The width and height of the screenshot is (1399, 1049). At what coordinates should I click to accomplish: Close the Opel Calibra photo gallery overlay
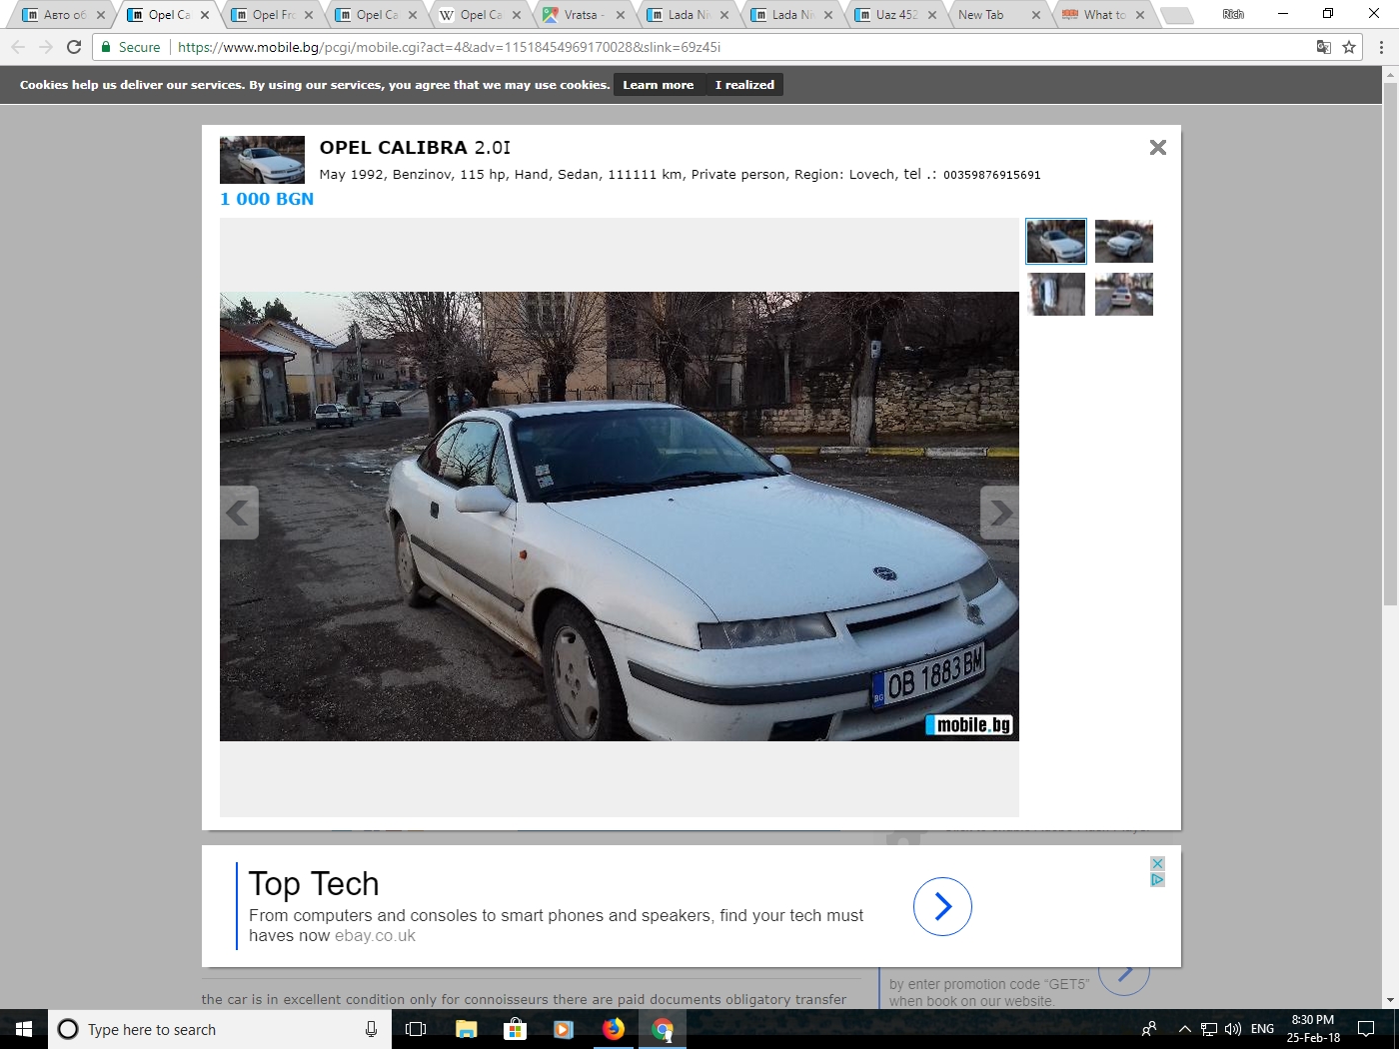tap(1158, 147)
